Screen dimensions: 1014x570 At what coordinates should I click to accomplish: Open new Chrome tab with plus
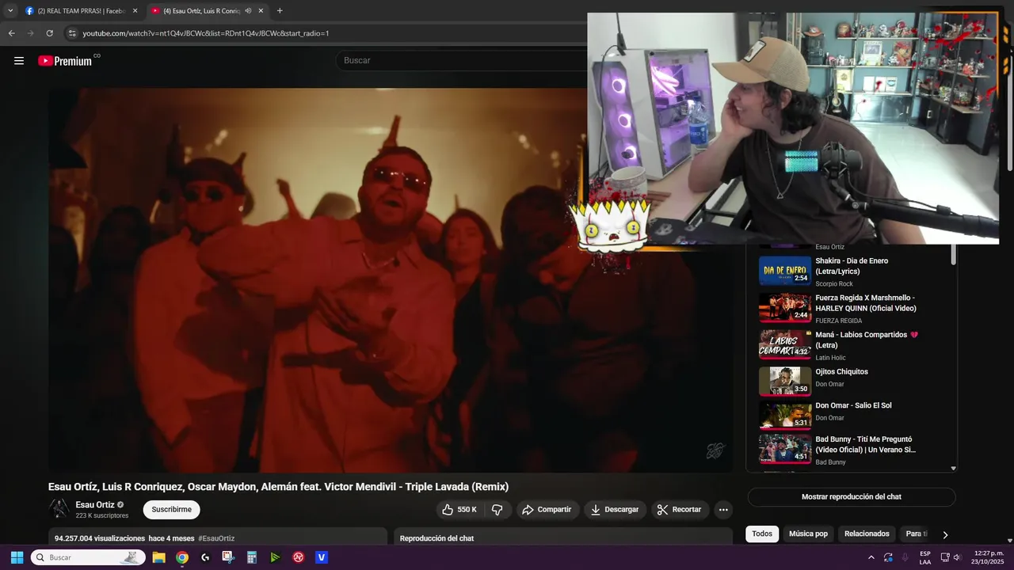[x=280, y=10]
